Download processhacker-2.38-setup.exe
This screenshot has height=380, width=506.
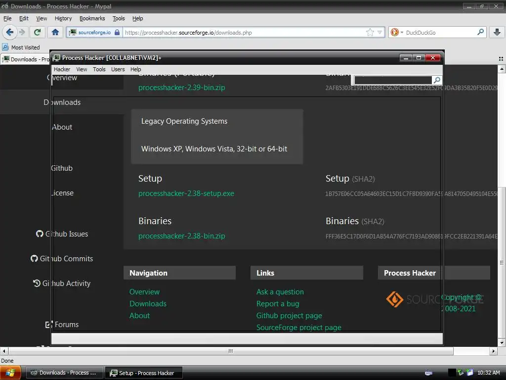[x=186, y=193]
